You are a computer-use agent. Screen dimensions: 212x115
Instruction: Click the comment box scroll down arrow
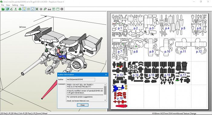pos(105,100)
